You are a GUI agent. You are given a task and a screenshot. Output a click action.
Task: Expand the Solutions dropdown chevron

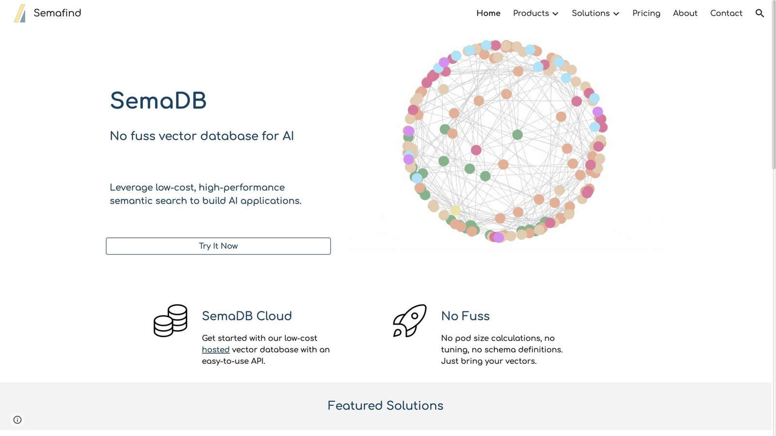tap(616, 14)
